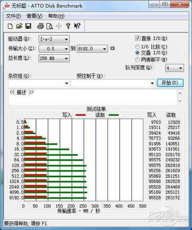Maximize the ATTO Disk Benchmark window

(165, 4)
